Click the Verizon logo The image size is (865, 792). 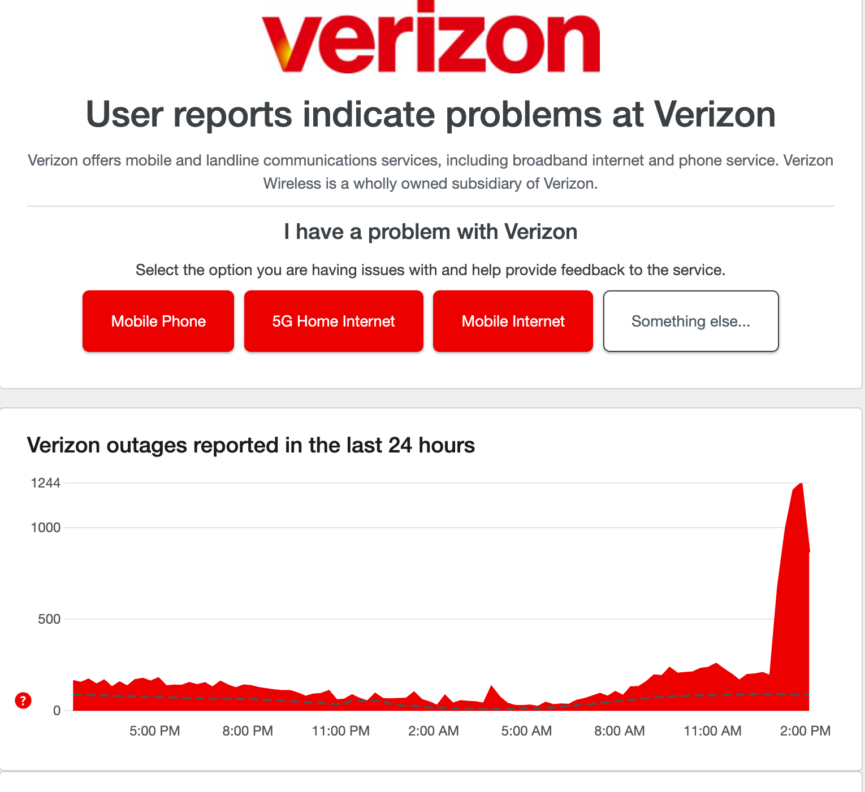tap(430, 38)
